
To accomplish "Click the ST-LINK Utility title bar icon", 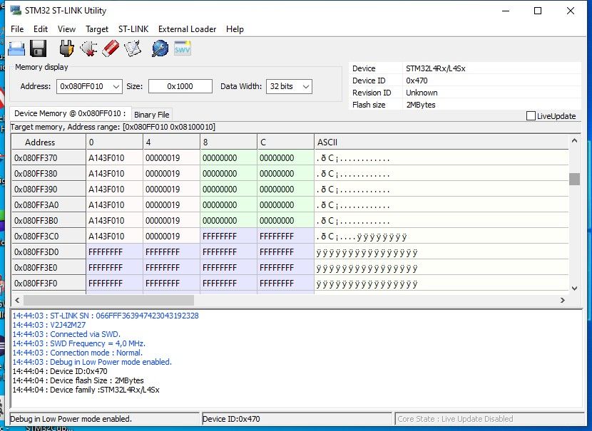I will tap(16, 10).
